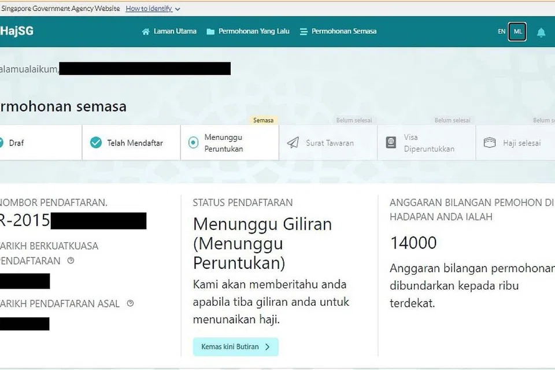Click the Visa Diperuntukkan passport icon
Viewport: 555px width, 370px height.
click(x=391, y=143)
